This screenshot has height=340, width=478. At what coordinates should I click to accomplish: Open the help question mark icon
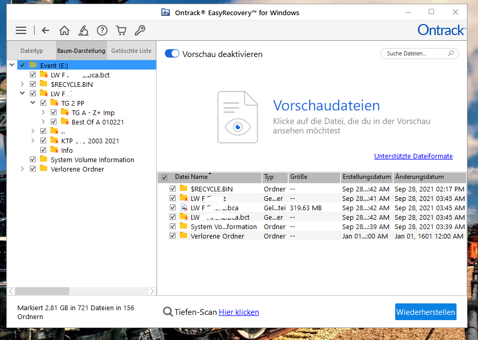click(x=102, y=30)
